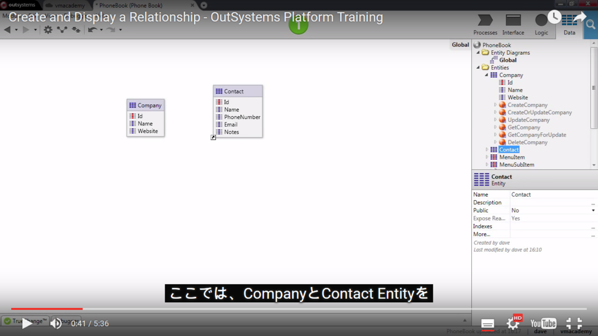Expand the CreateCompany action

click(x=495, y=105)
